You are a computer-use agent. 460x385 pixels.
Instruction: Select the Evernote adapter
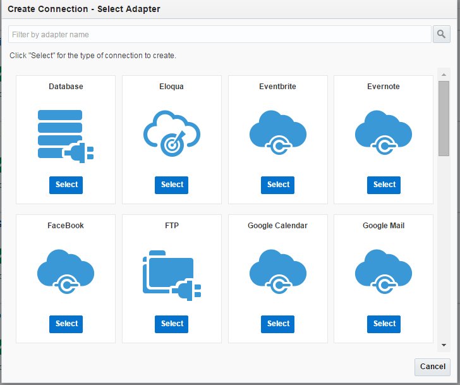(384, 185)
